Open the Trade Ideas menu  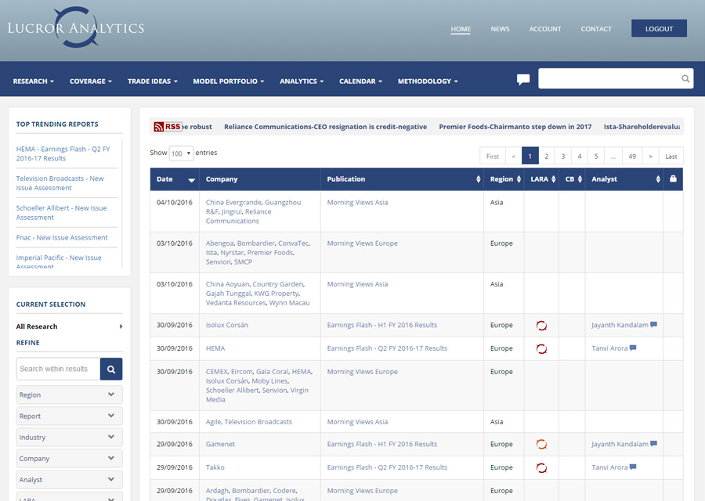click(153, 81)
